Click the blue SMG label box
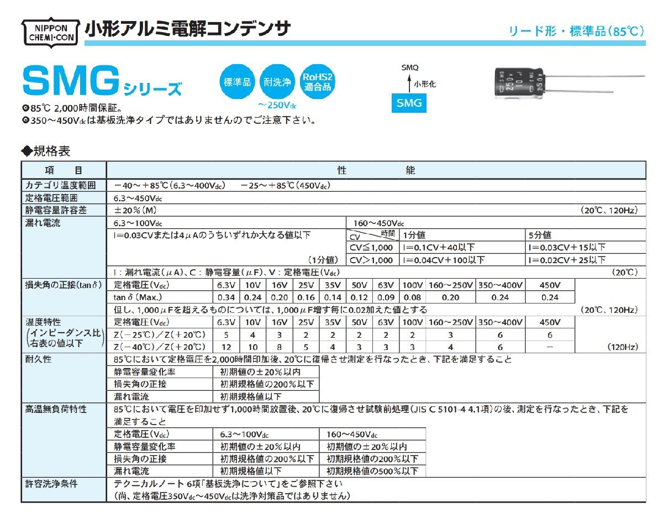 pos(409,103)
